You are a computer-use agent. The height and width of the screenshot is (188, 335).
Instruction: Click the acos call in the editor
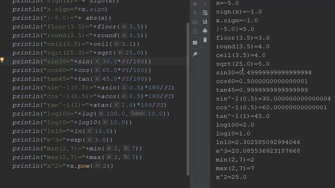[108, 96]
